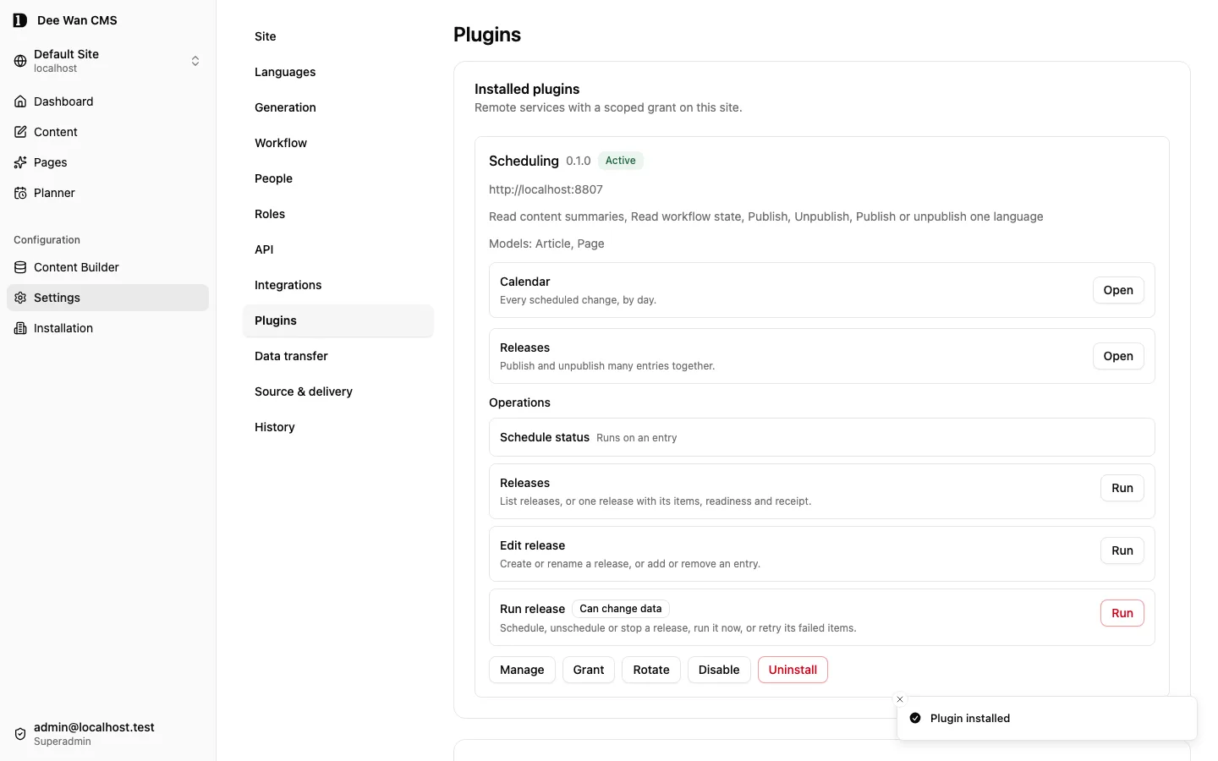Open the Dashboard page
Screen dimensions: 1218x761
point(107,101)
